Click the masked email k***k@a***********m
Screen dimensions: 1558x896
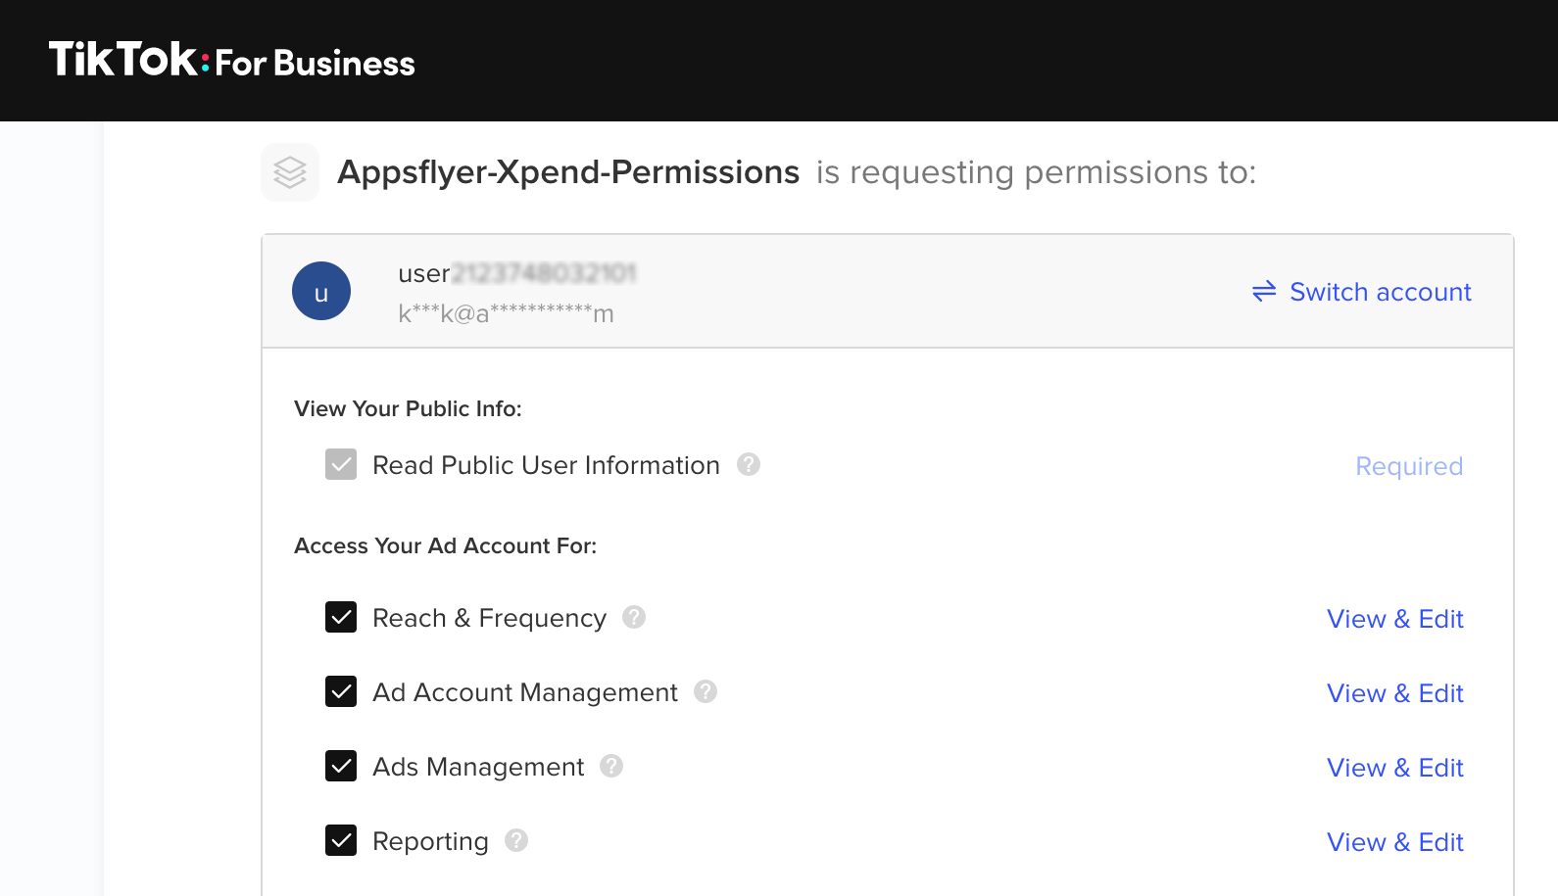point(506,313)
